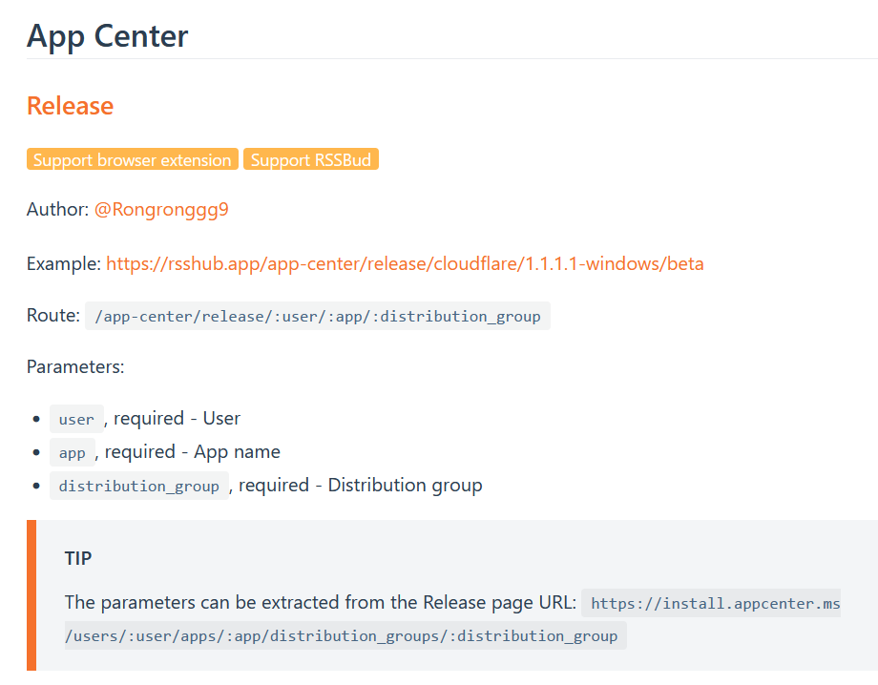This screenshot has width=878, height=685.
Task: Select the distribution_group parameter code tag
Action: [139, 486]
